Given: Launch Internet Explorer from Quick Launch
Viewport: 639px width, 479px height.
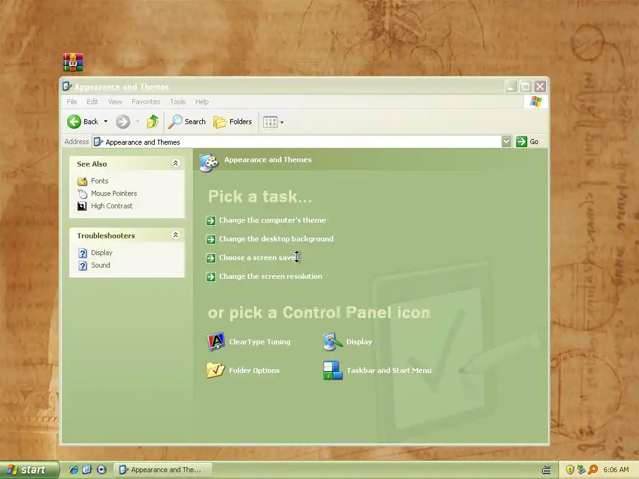Looking at the screenshot, I should pyautogui.click(x=74, y=470).
